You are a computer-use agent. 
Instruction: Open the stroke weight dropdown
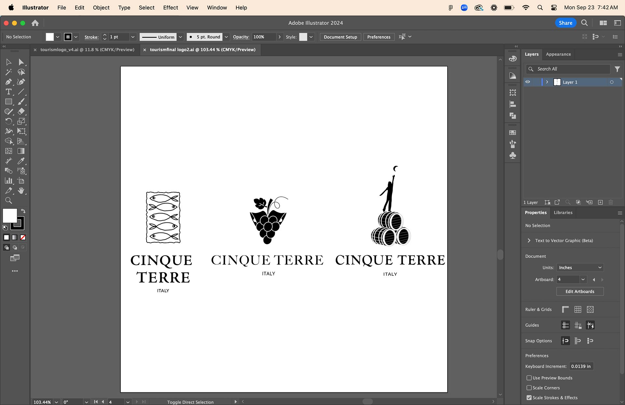click(133, 37)
